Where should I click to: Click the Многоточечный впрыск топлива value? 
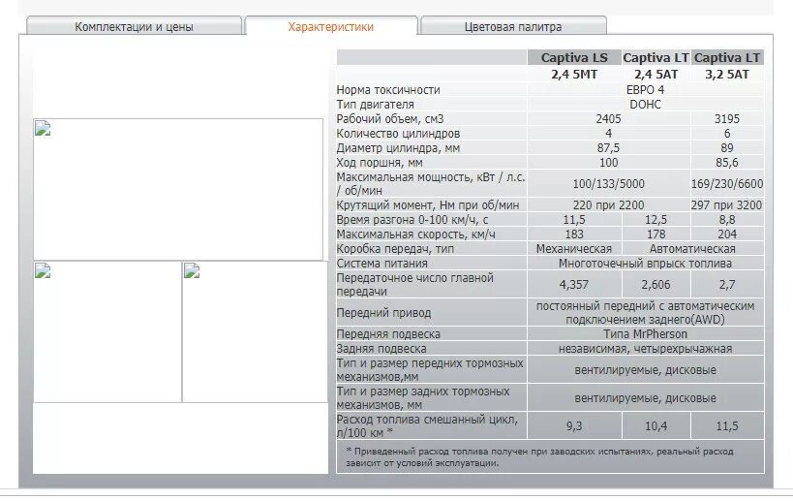645,264
